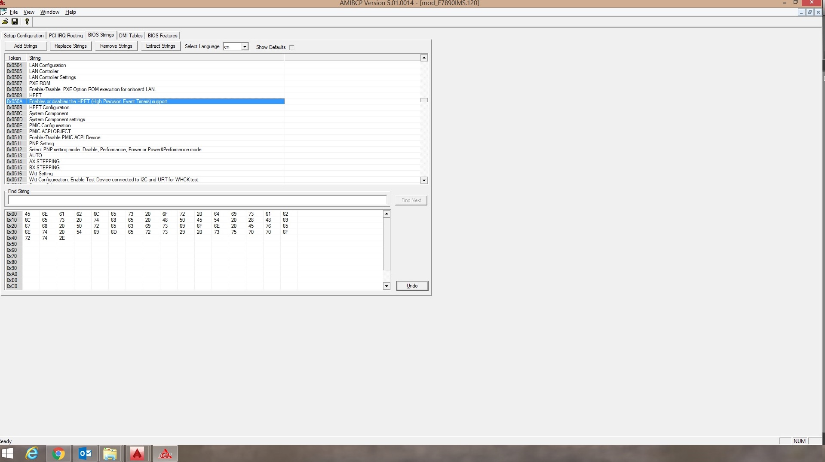825x462 pixels.
Task: Click the AMIBCP document icon in menu bar
Action: click(3, 12)
